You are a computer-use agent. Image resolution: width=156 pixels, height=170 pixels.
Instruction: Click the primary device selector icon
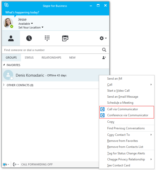[5, 165]
